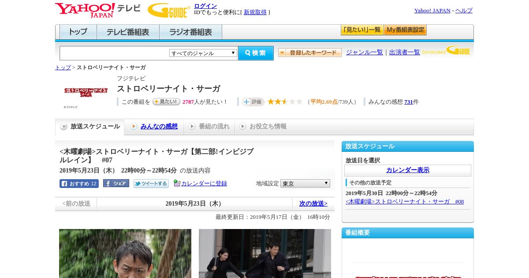The width and height of the screenshot is (529, 278).
Task: Click ストロベリーナイト・サーガ program title heading
Action: 168,89
